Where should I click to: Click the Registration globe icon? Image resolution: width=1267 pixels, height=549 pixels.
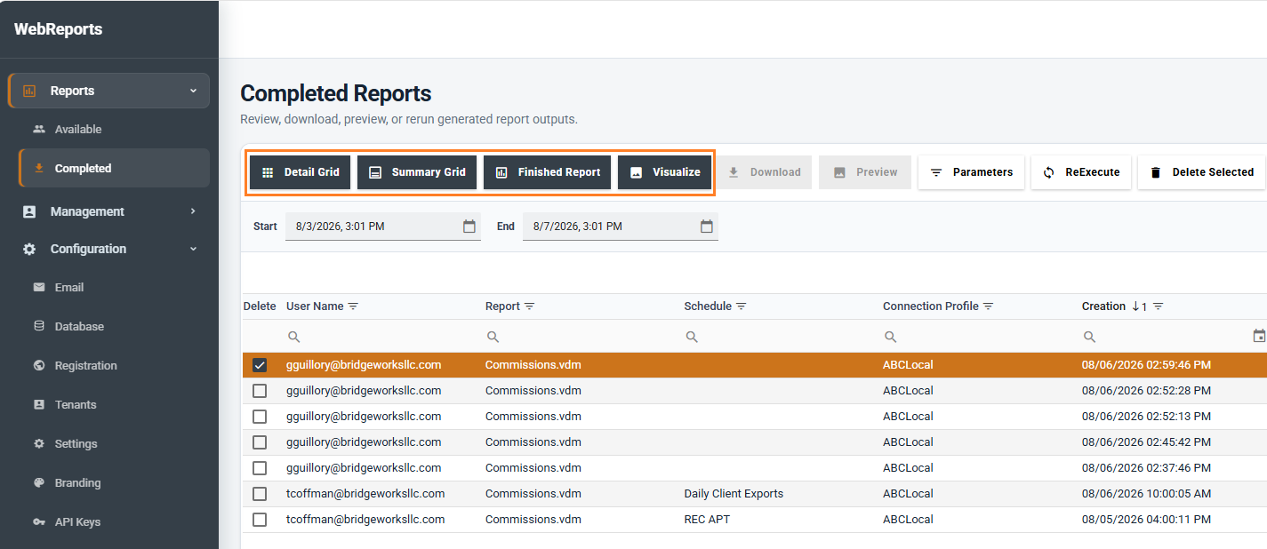coord(38,365)
